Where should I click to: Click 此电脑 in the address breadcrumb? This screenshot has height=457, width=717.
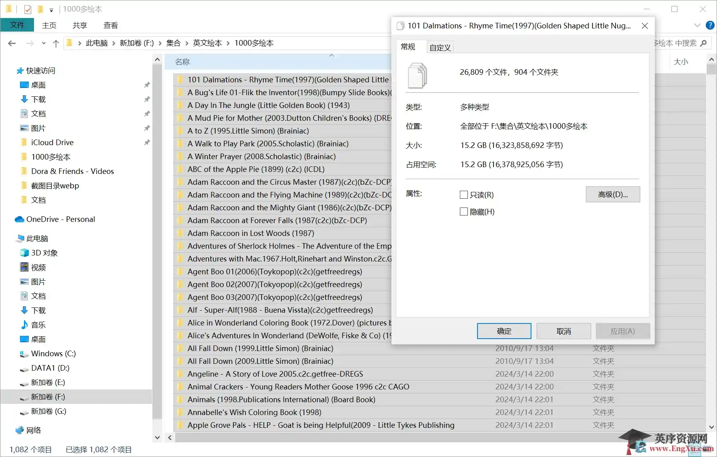pyautogui.click(x=97, y=43)
